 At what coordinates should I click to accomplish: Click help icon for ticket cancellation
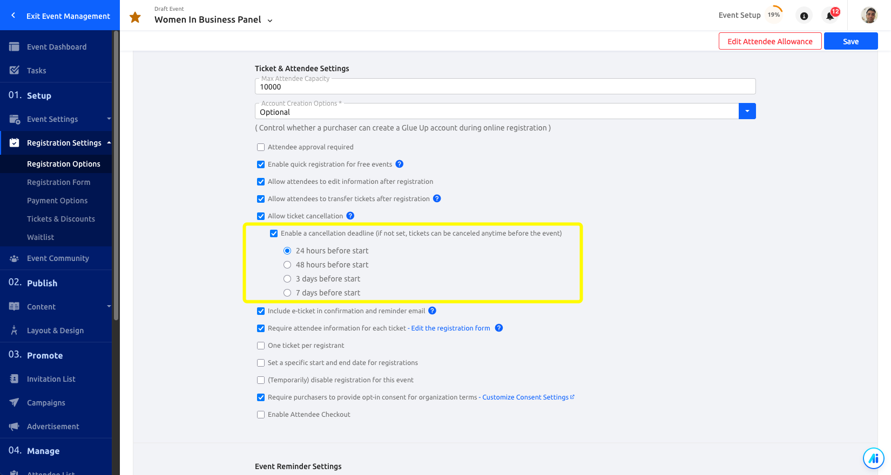click(350, 216)
